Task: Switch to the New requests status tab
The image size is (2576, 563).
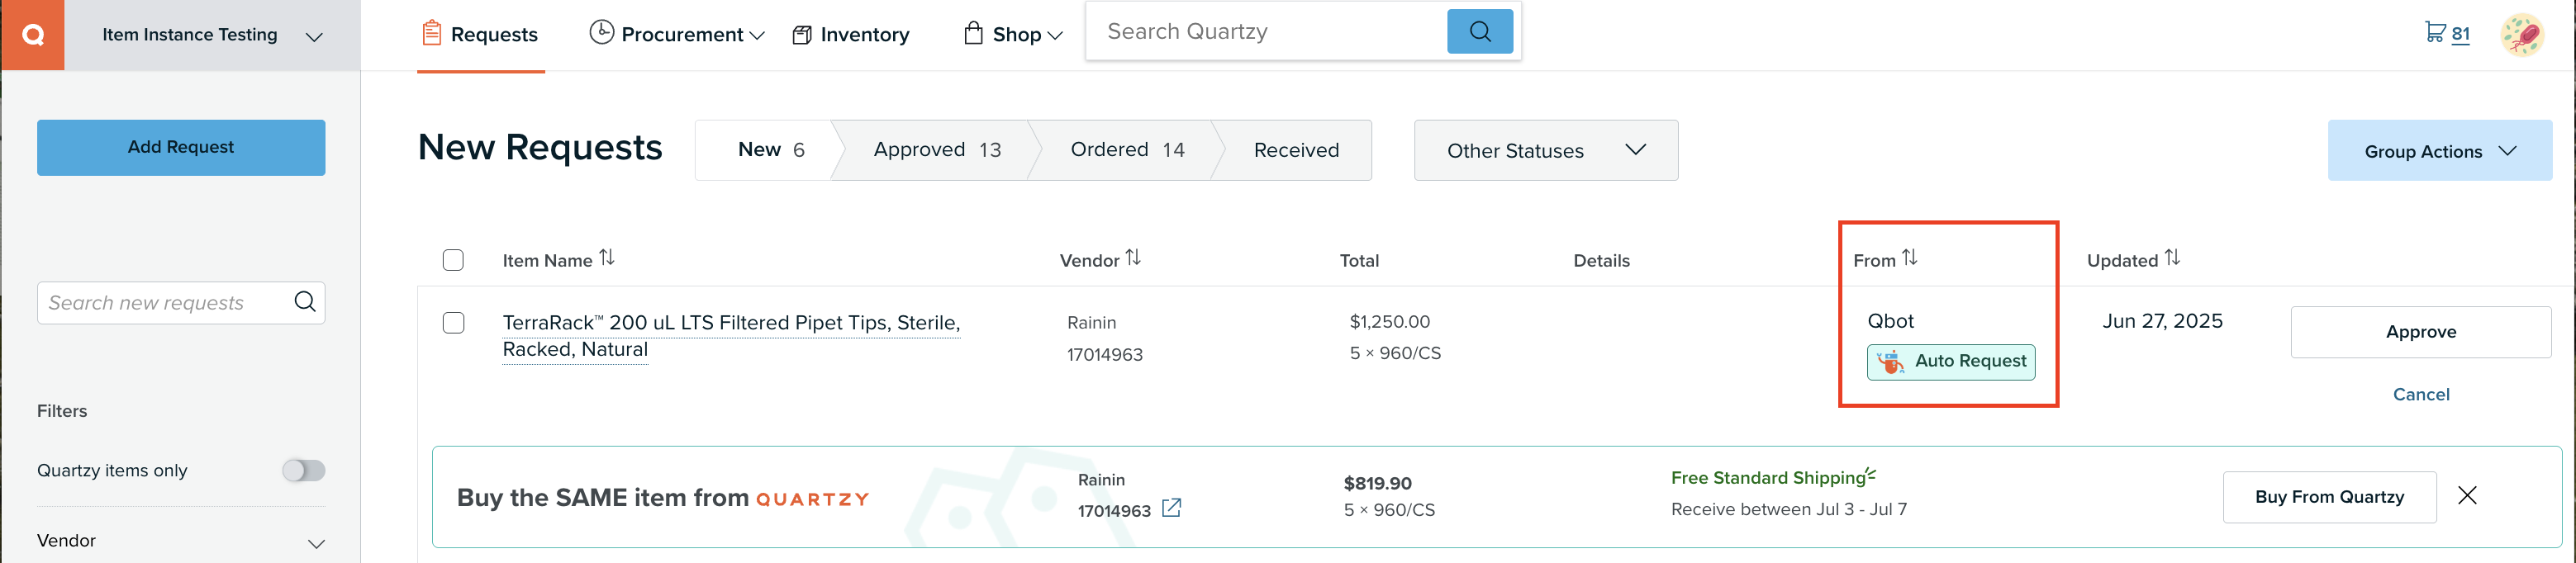Action: [770, 150]
